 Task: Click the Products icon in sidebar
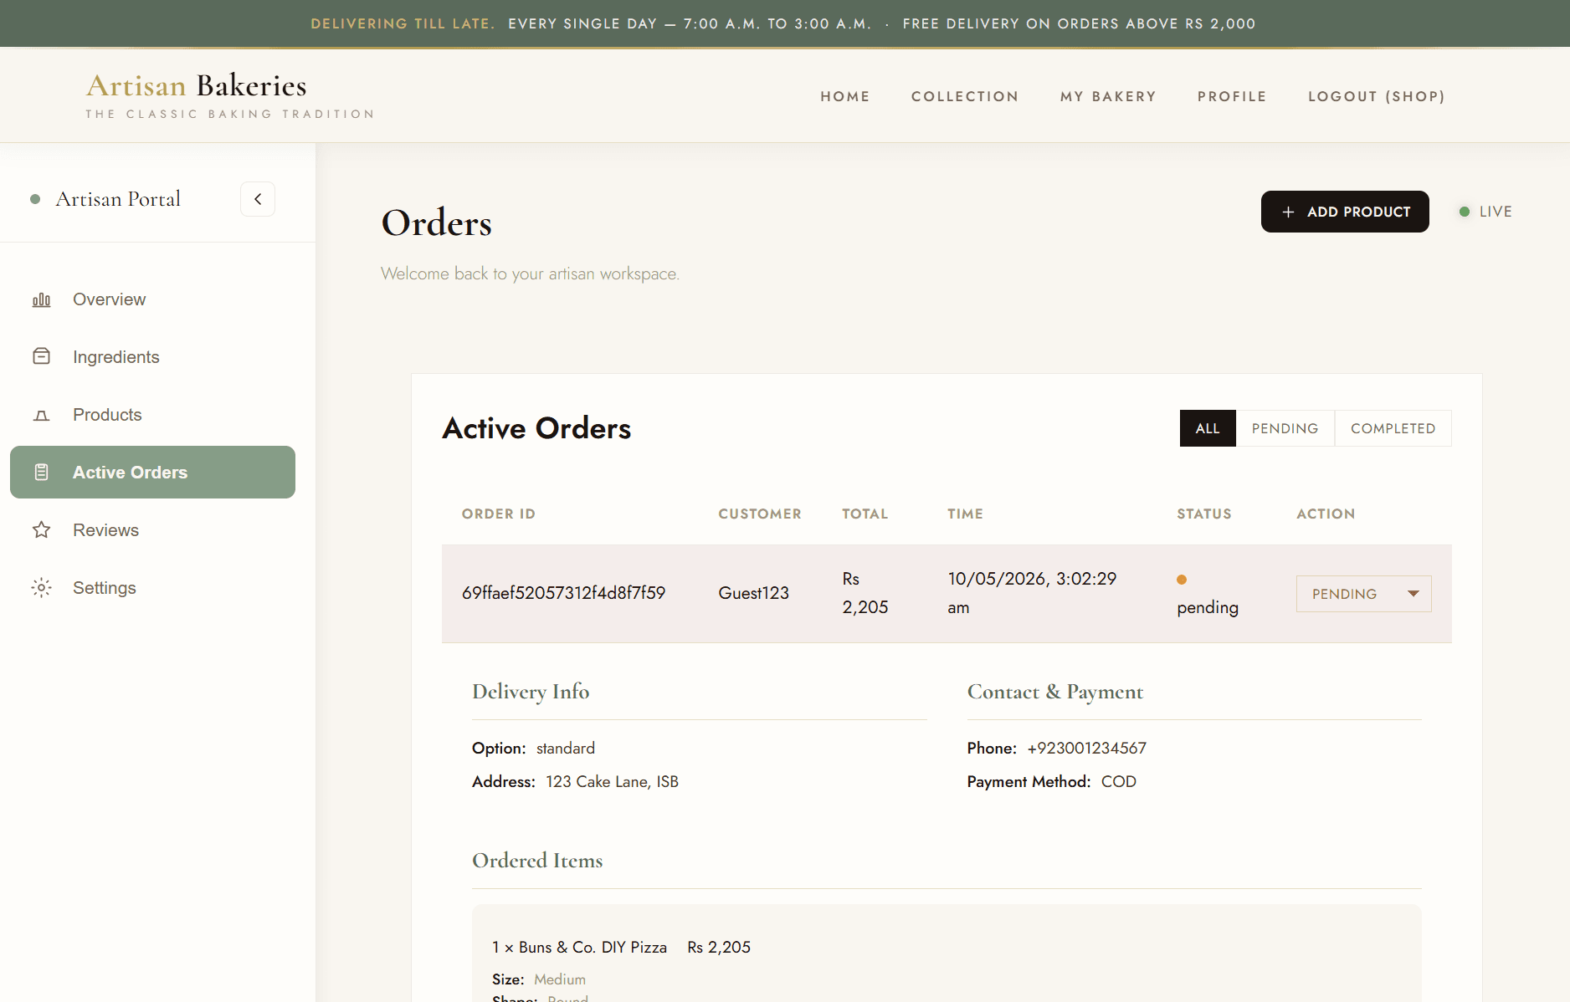41,415
